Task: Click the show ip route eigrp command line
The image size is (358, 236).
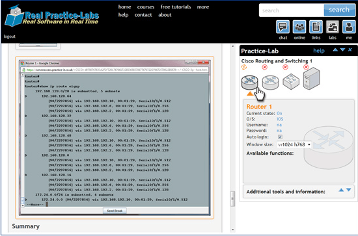Action: pyautogui.click(x=52, y=86)
